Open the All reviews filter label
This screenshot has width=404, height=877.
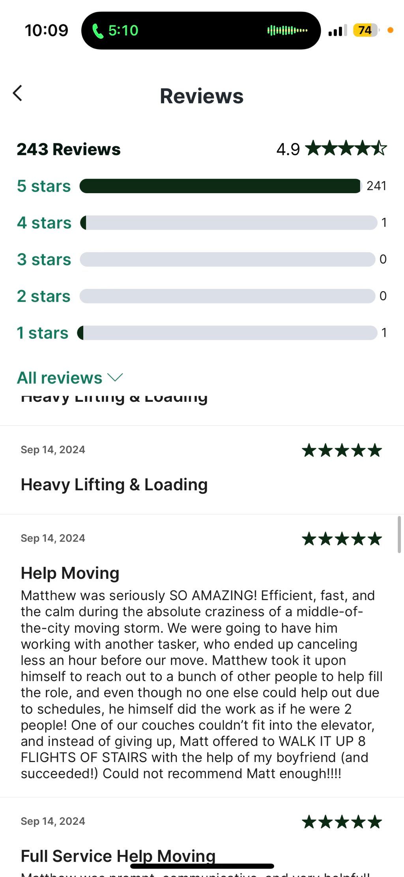(60, 378)
